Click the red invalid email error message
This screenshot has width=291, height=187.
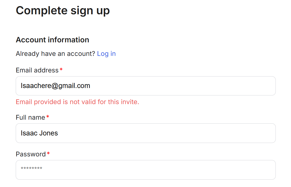[x=77, y=102]
